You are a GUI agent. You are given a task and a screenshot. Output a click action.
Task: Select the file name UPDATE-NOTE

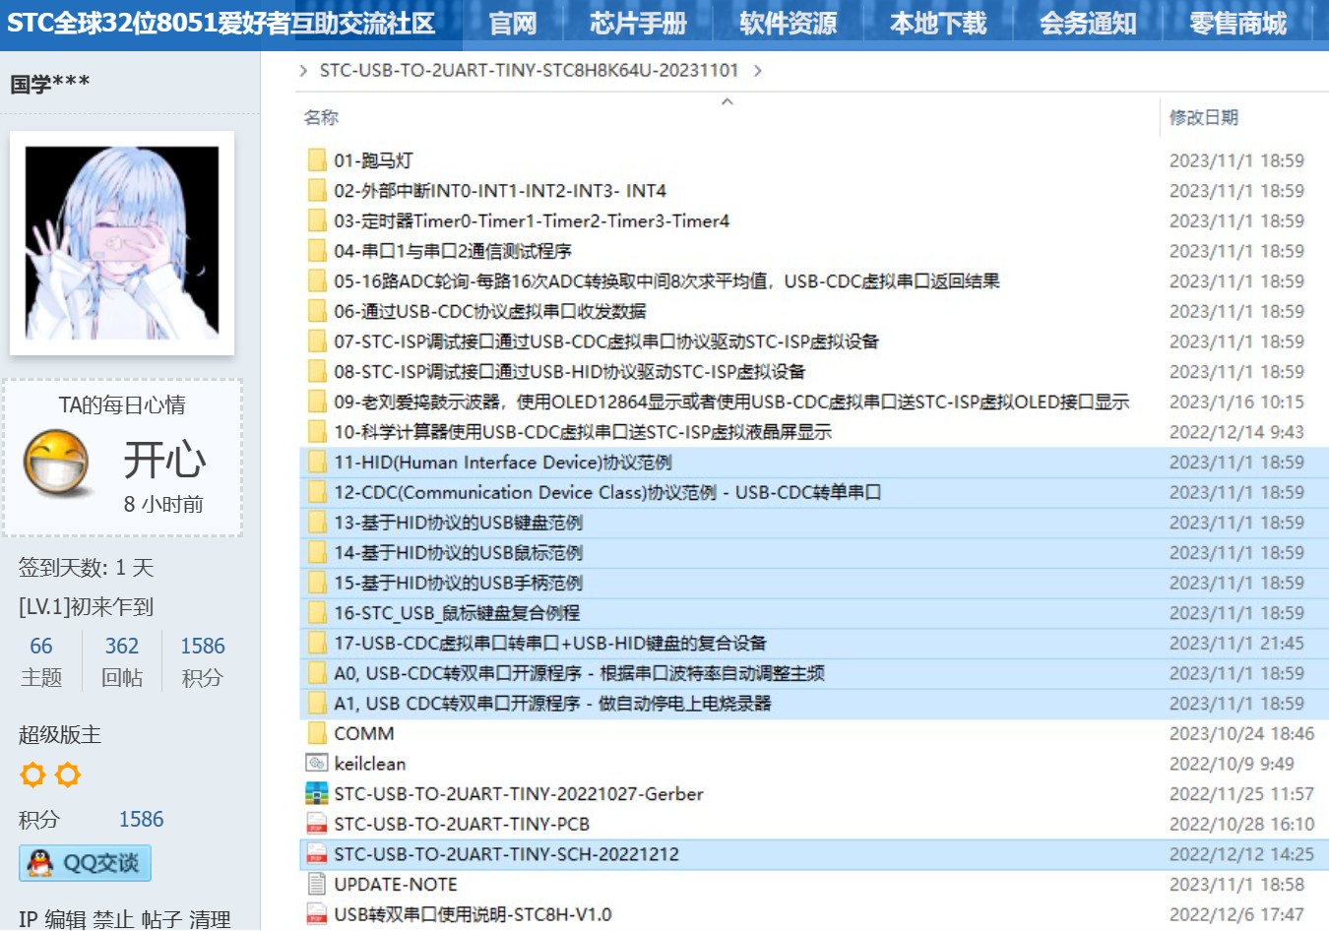click(396, 885)
